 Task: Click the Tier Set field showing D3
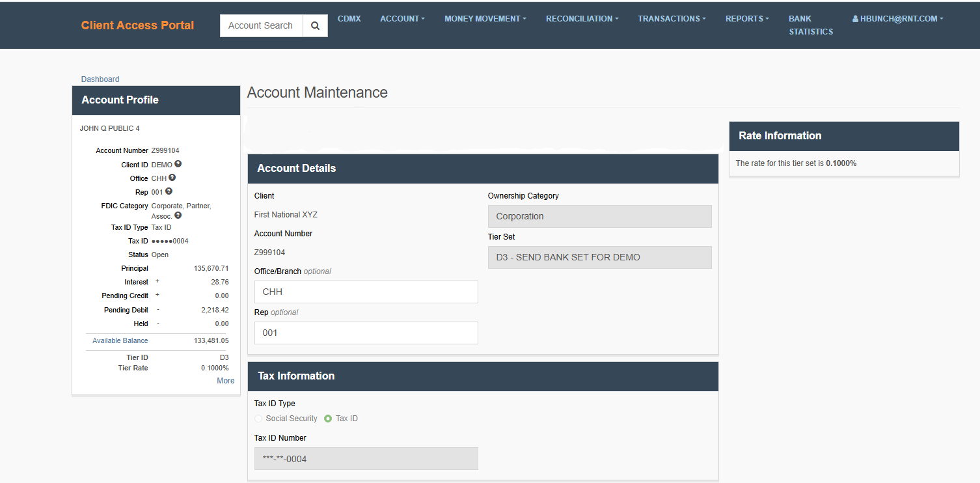600,257
